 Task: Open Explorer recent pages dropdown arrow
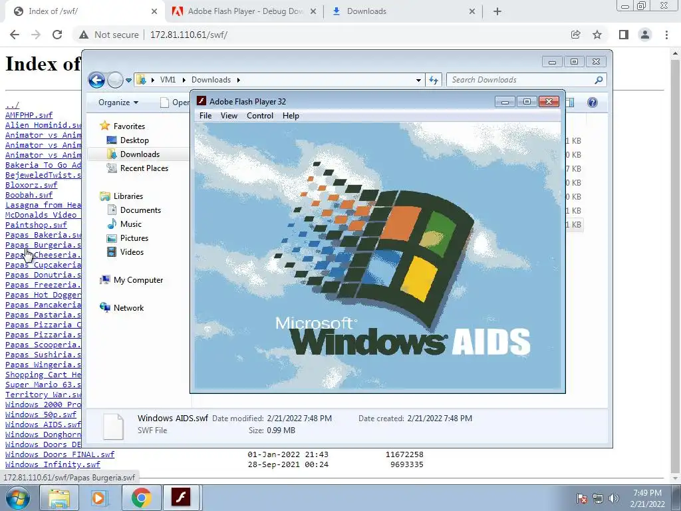[x=128, y=81]
